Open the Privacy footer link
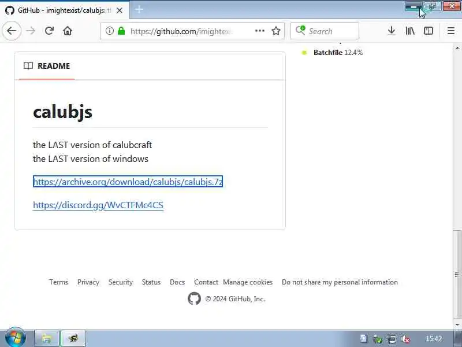Image resolution: width=462 pixels, height=347 pixels. coord(88,282)
